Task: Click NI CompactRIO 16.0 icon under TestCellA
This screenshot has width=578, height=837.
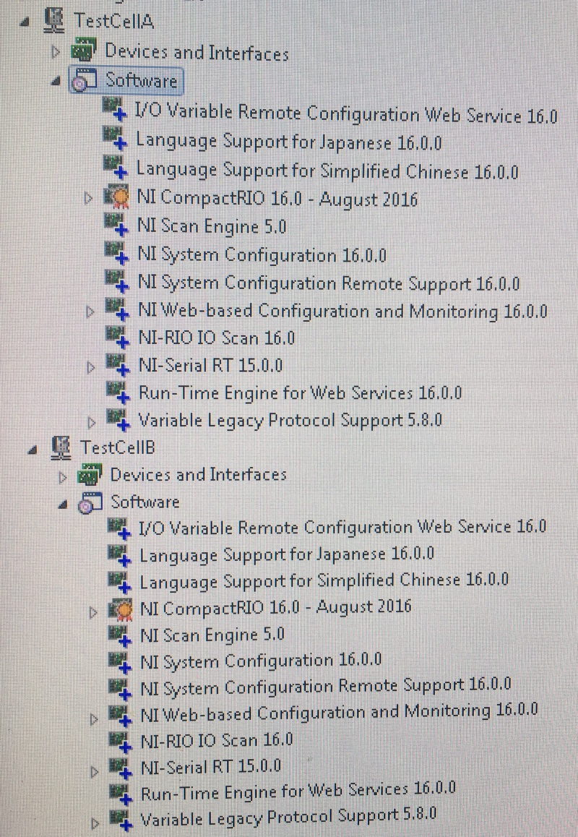Action: (116, 197)
